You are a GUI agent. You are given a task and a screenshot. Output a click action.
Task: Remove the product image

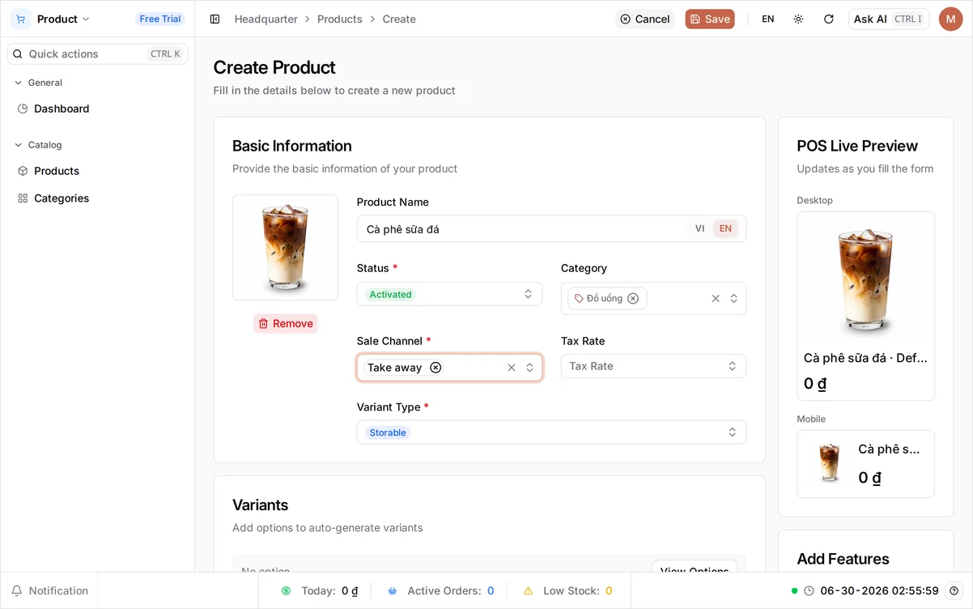pos(286,323)
